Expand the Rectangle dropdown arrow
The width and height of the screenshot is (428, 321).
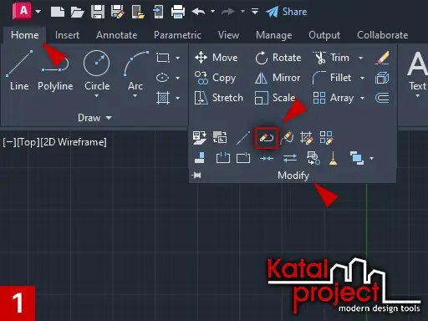(x=177, y=58)
